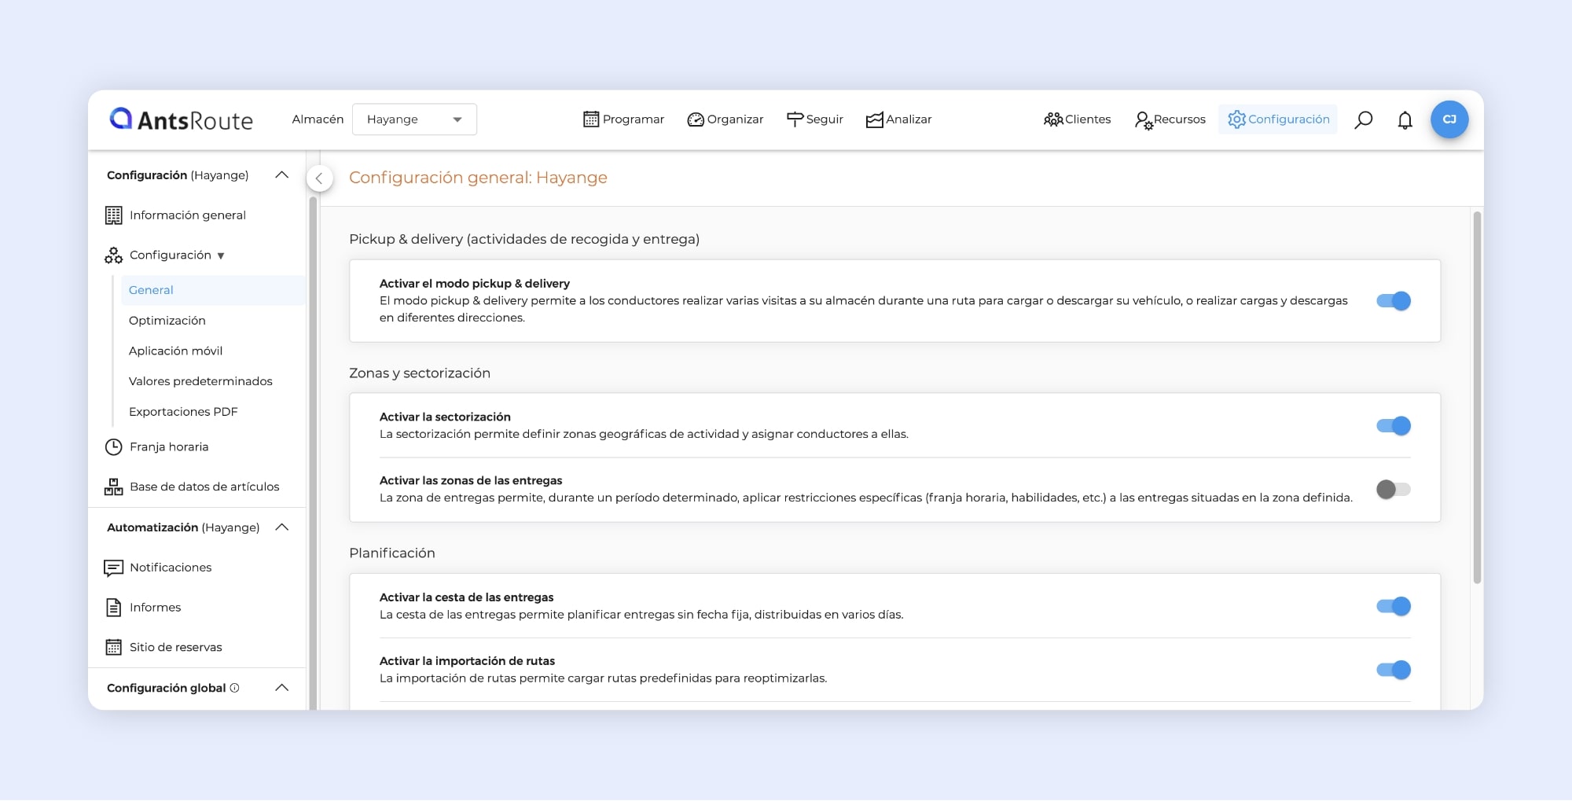Open Exportaciones PDF settings

(x=183, y=412)
